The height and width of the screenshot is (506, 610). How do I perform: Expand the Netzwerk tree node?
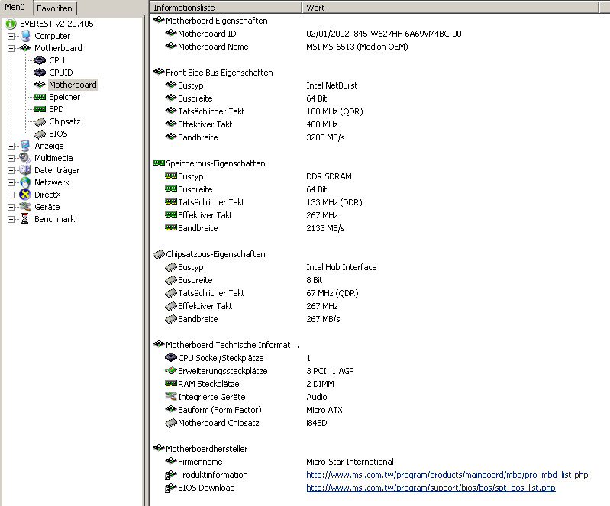tap(11, 183)
